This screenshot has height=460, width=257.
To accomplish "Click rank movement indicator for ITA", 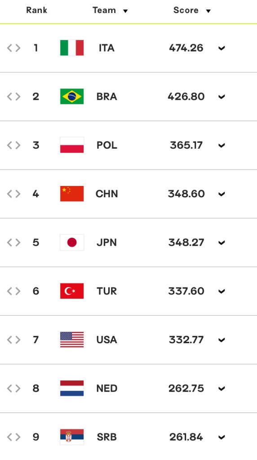I will tap(14, 48).
